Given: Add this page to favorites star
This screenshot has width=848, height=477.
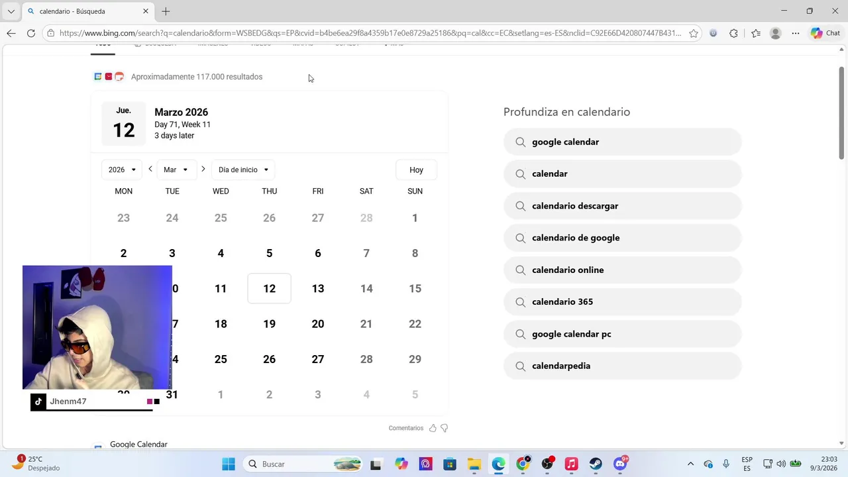Looking at the screenshot, I should click(694, 33).
